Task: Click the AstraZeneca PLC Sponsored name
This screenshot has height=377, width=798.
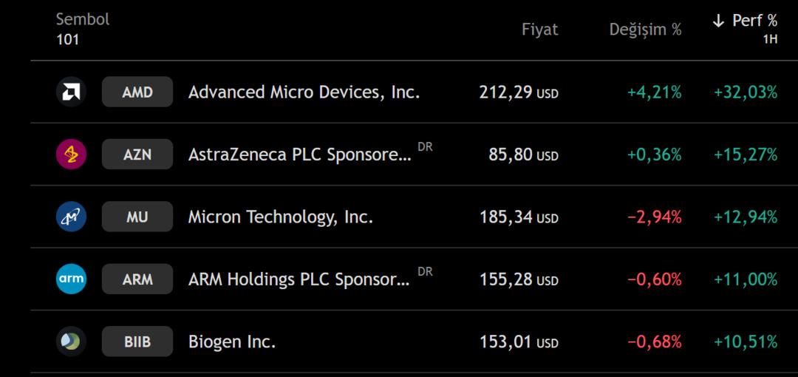Action: [299, 154]
